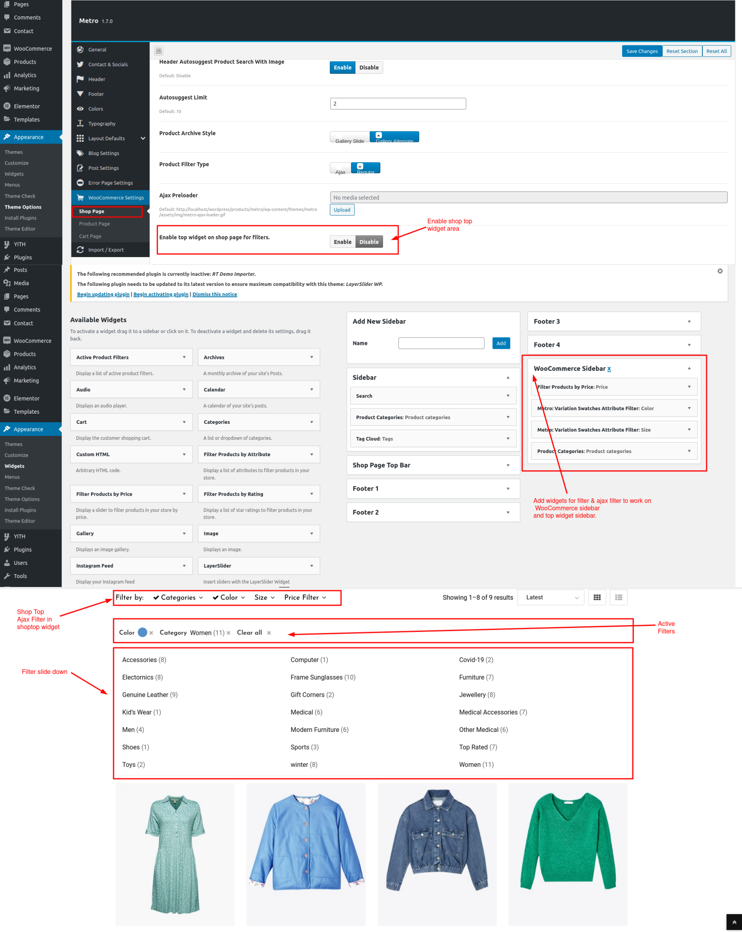Click the edit icon for Post Settings
The width and height of the screenshot is (742, 932).
click(x=80, y=168)
